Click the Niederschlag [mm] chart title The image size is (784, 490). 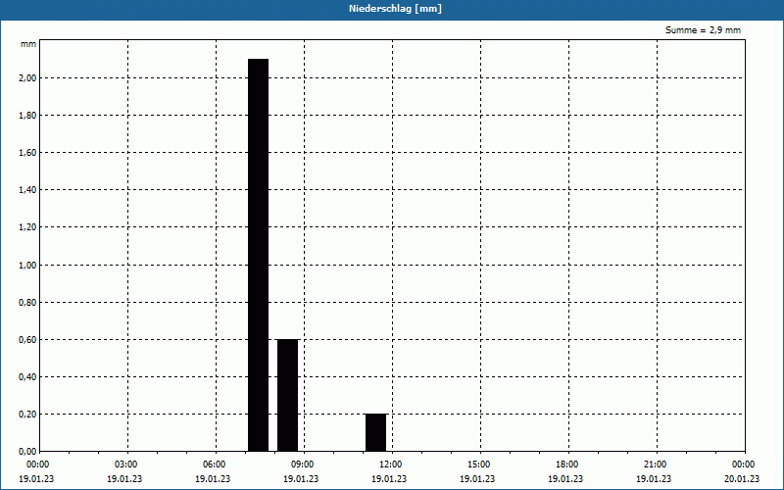(x=395, y=9)
